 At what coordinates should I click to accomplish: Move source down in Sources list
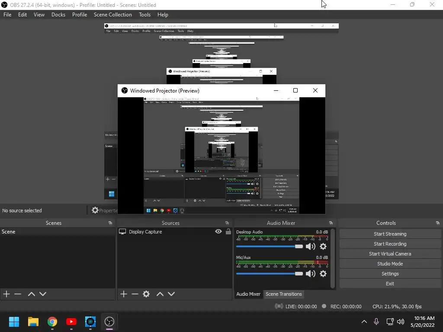(171, 294)
